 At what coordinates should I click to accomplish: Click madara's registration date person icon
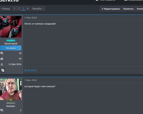tap(2, 64)
